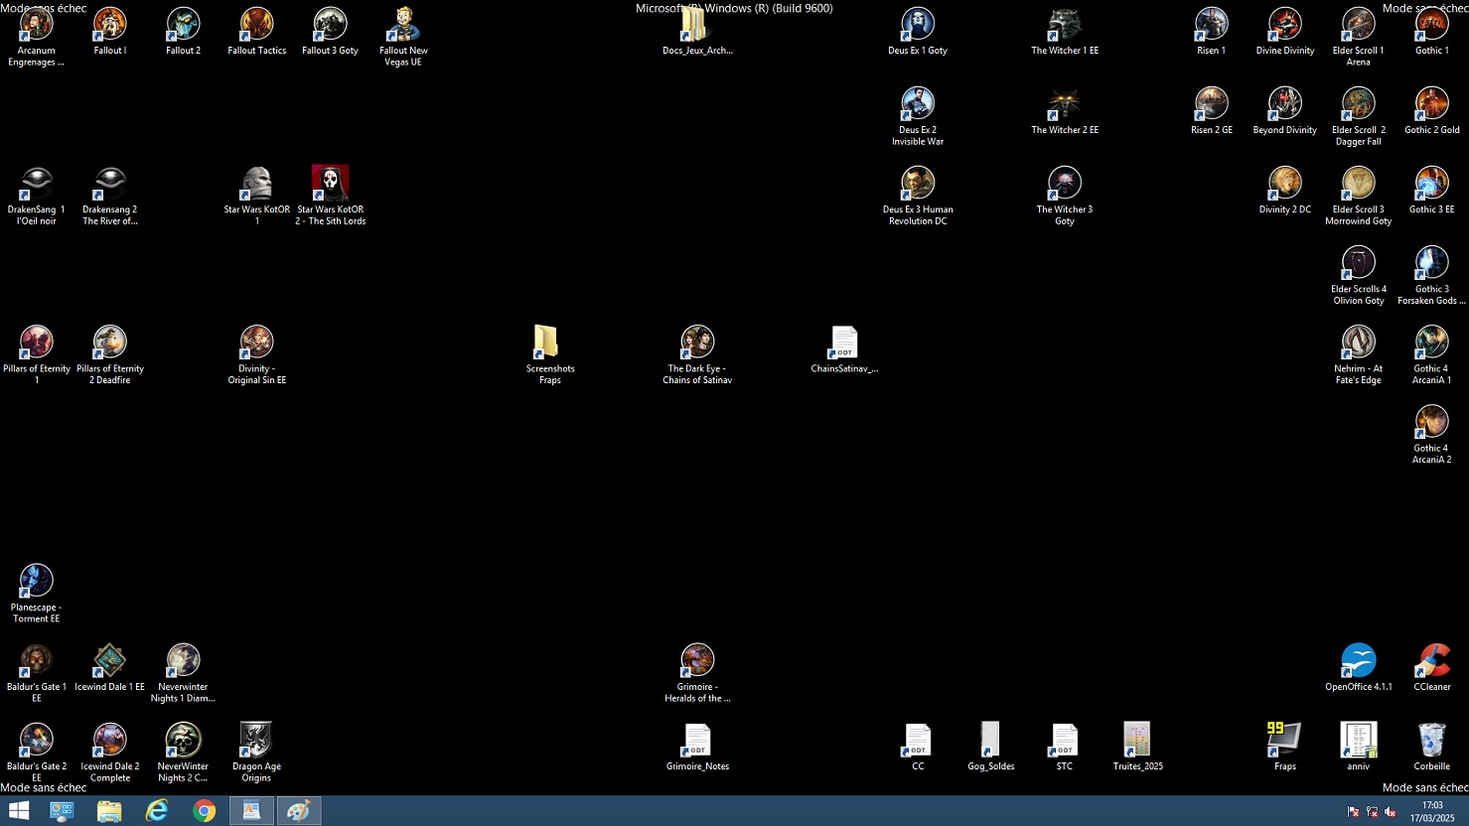Image resolution: width=1469 pixels, height=826 pixels.
Task: Select Elder Scroll 2 Dagger Fall shortcut
Action: (1359, 103)
